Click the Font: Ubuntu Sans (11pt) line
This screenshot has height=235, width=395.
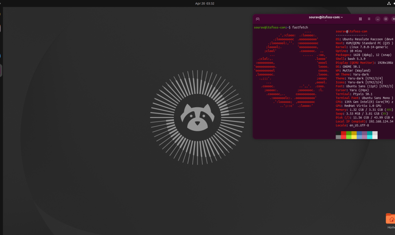pyautogui.click(x=364, y=86)
